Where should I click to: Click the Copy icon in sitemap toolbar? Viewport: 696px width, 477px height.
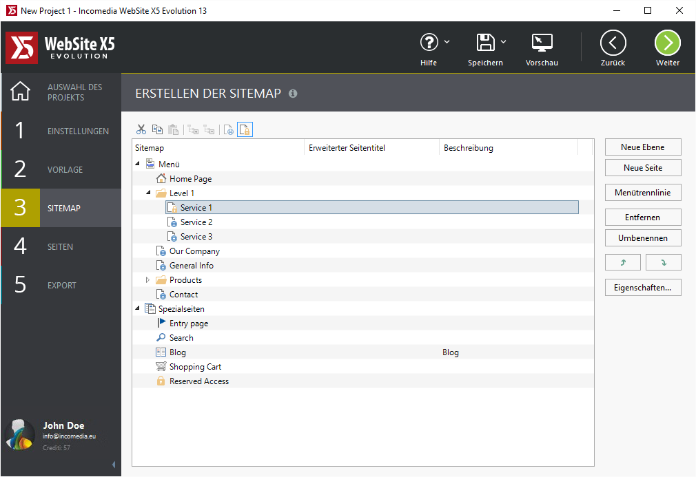[157, 129]
